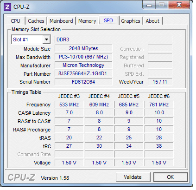This screenshot has width=196, height=190.
Task: Click the SPD tab
Action: tap(108, 20)
